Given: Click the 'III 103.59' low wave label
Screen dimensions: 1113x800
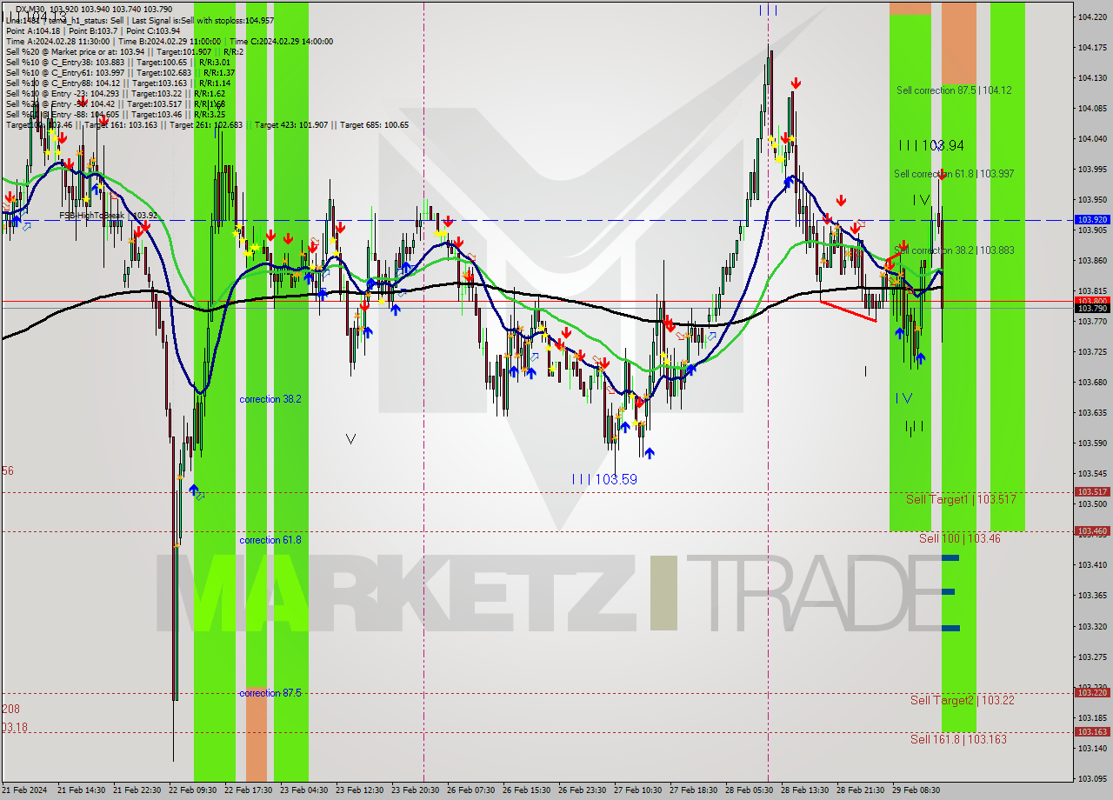Looking at the screenshot, I should click(x=604, y=479).
